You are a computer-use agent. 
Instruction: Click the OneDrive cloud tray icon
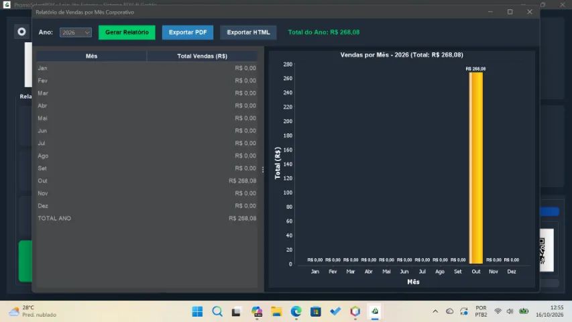(449, 311)
